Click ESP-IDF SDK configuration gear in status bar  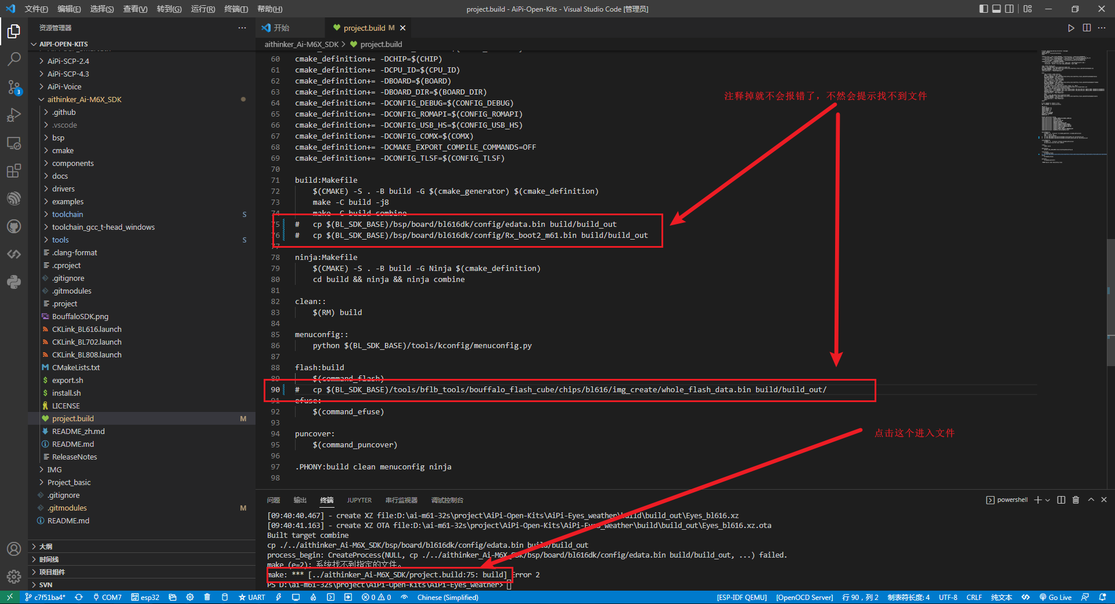tap(190, 597)
